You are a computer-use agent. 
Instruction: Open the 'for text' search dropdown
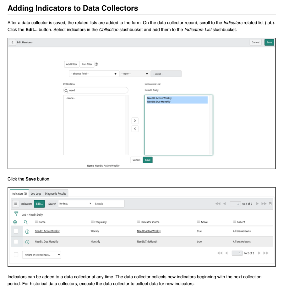pyautogui.click(x=75, y=204)
